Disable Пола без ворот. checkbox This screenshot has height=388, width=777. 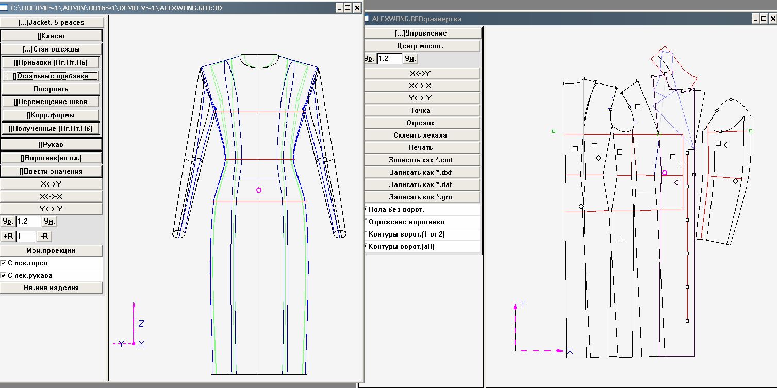366,210
